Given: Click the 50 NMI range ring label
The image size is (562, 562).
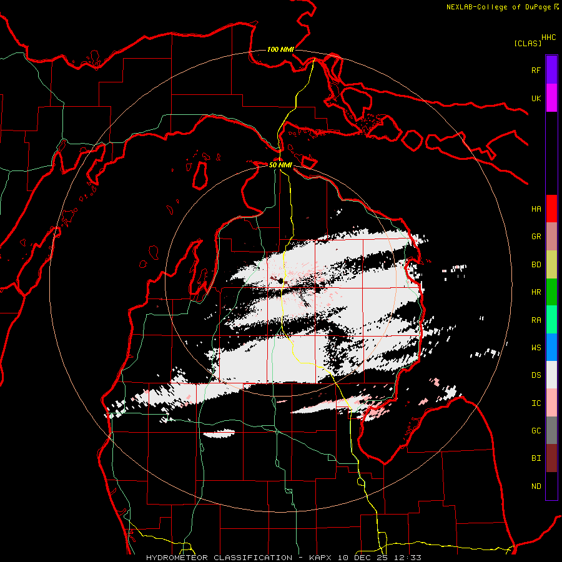Looking at the screenshot, I should click(x=280, y=165).
